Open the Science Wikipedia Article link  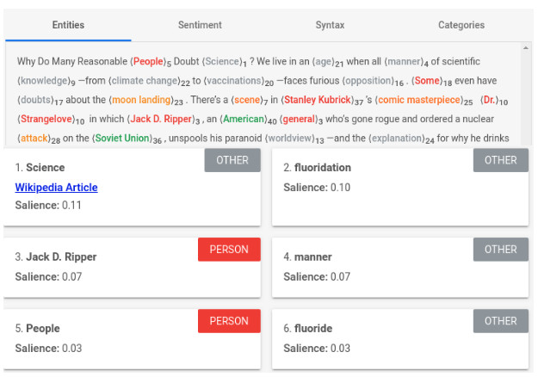click(x=56, y=187)
